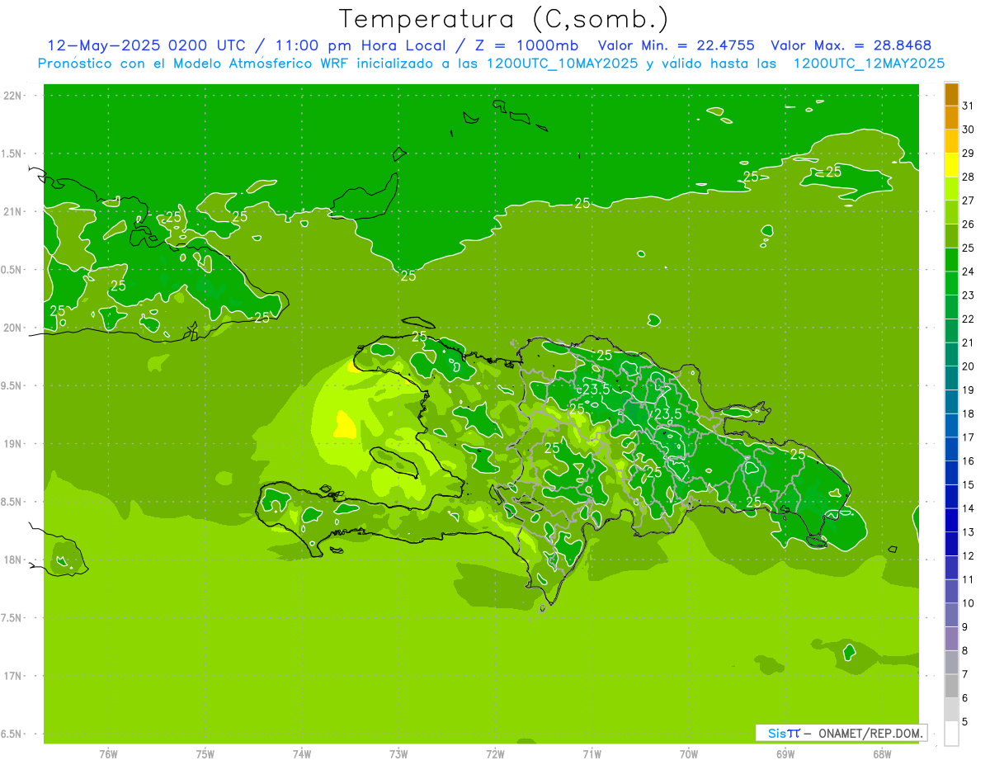990x765 pixels.
Task: Click the '19N' latitude label
Action: pos(14,443)
